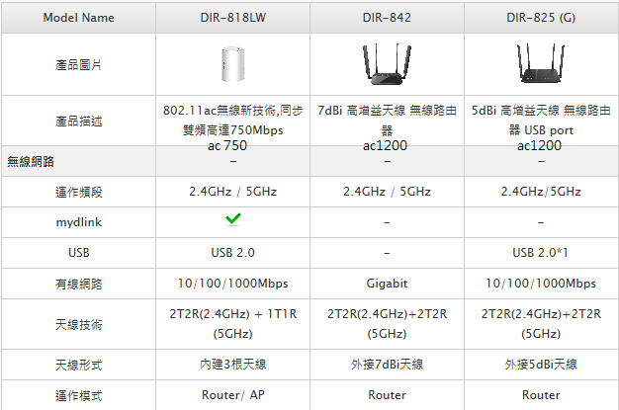Click the 產品描述 row label

click(79, 121)
